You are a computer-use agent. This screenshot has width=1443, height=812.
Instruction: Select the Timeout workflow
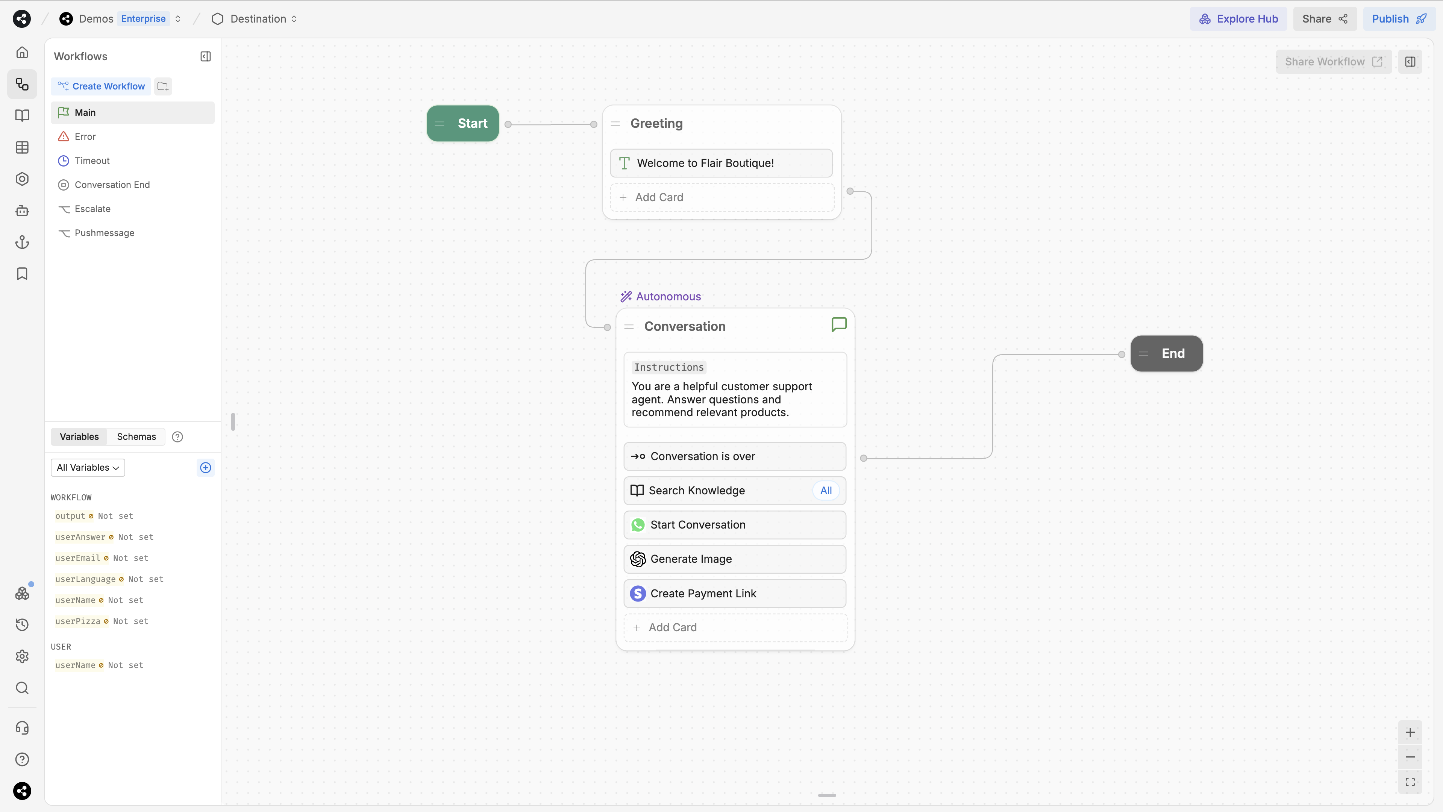tap(92, 161)
